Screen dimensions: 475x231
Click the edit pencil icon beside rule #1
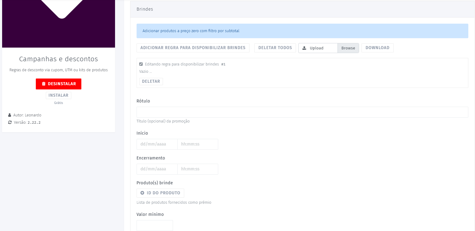tap(141, 64)
